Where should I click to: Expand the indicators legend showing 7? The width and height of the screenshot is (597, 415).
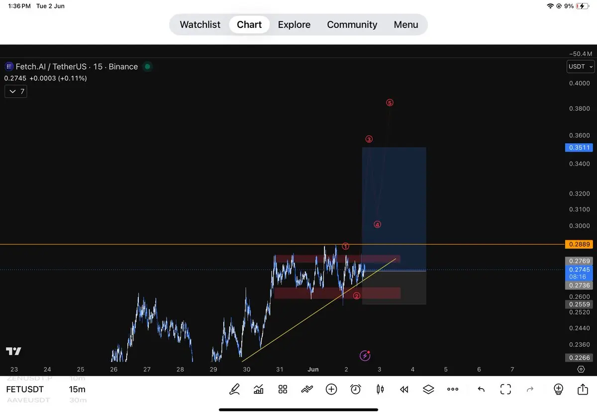point(16,92)
